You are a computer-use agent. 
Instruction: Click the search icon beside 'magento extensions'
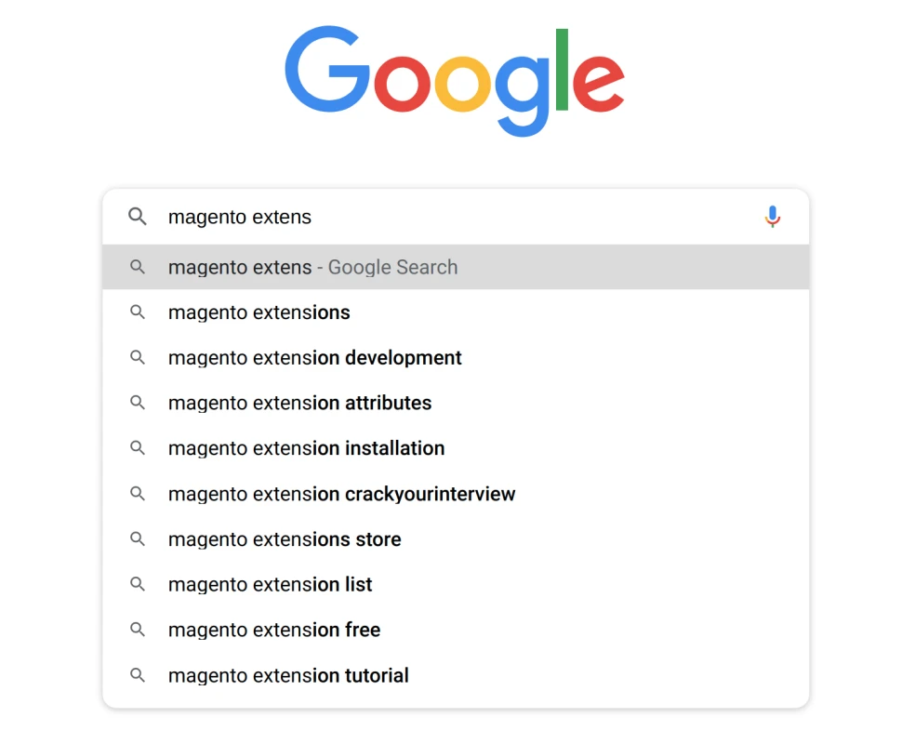click(x=137, y=312)
